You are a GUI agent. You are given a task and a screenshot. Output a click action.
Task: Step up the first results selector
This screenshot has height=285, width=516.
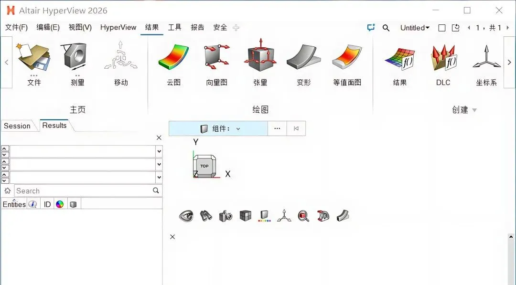coord(5,148)
